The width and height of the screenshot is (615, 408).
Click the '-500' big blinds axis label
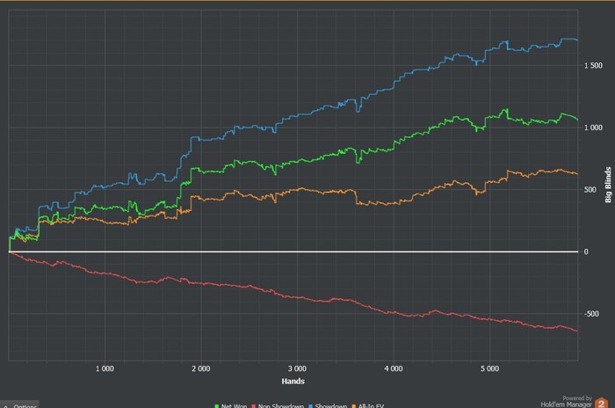pos(591,314)
